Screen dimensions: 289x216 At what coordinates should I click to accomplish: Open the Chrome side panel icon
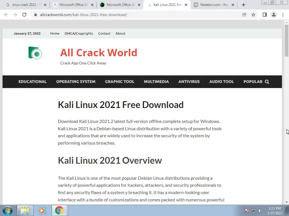[265, 15]
